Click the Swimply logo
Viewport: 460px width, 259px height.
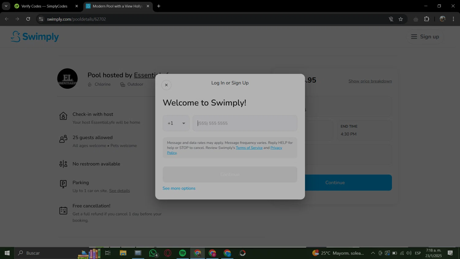(35, 37)
